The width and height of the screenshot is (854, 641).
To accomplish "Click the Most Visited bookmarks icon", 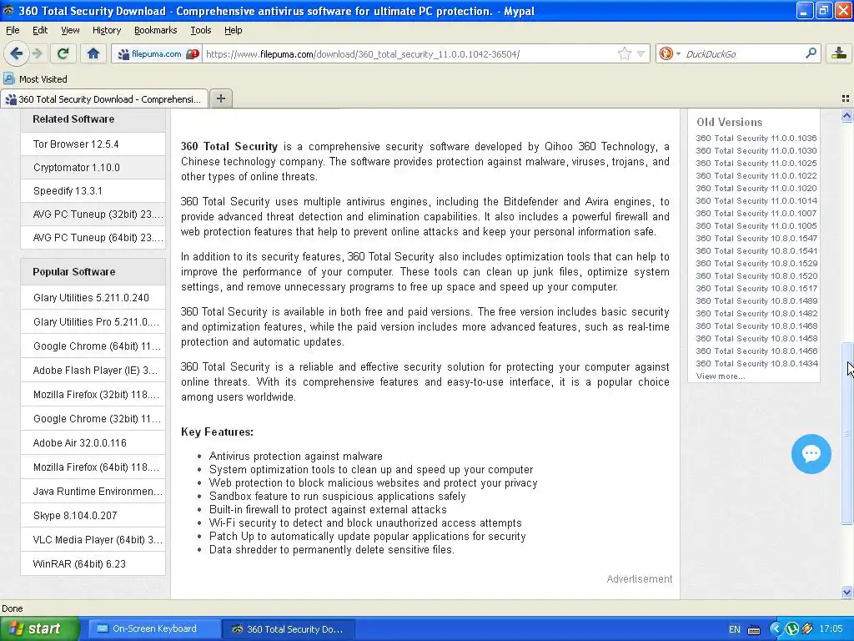I will (9, 78).
